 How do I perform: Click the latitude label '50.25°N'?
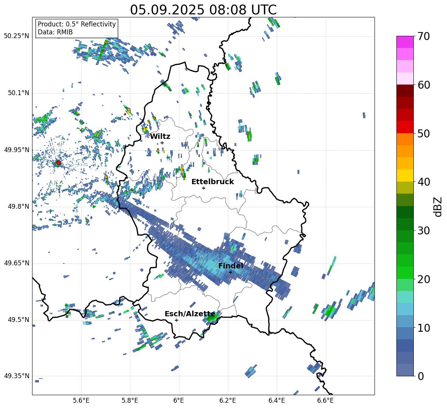click(x=17, y=36)
